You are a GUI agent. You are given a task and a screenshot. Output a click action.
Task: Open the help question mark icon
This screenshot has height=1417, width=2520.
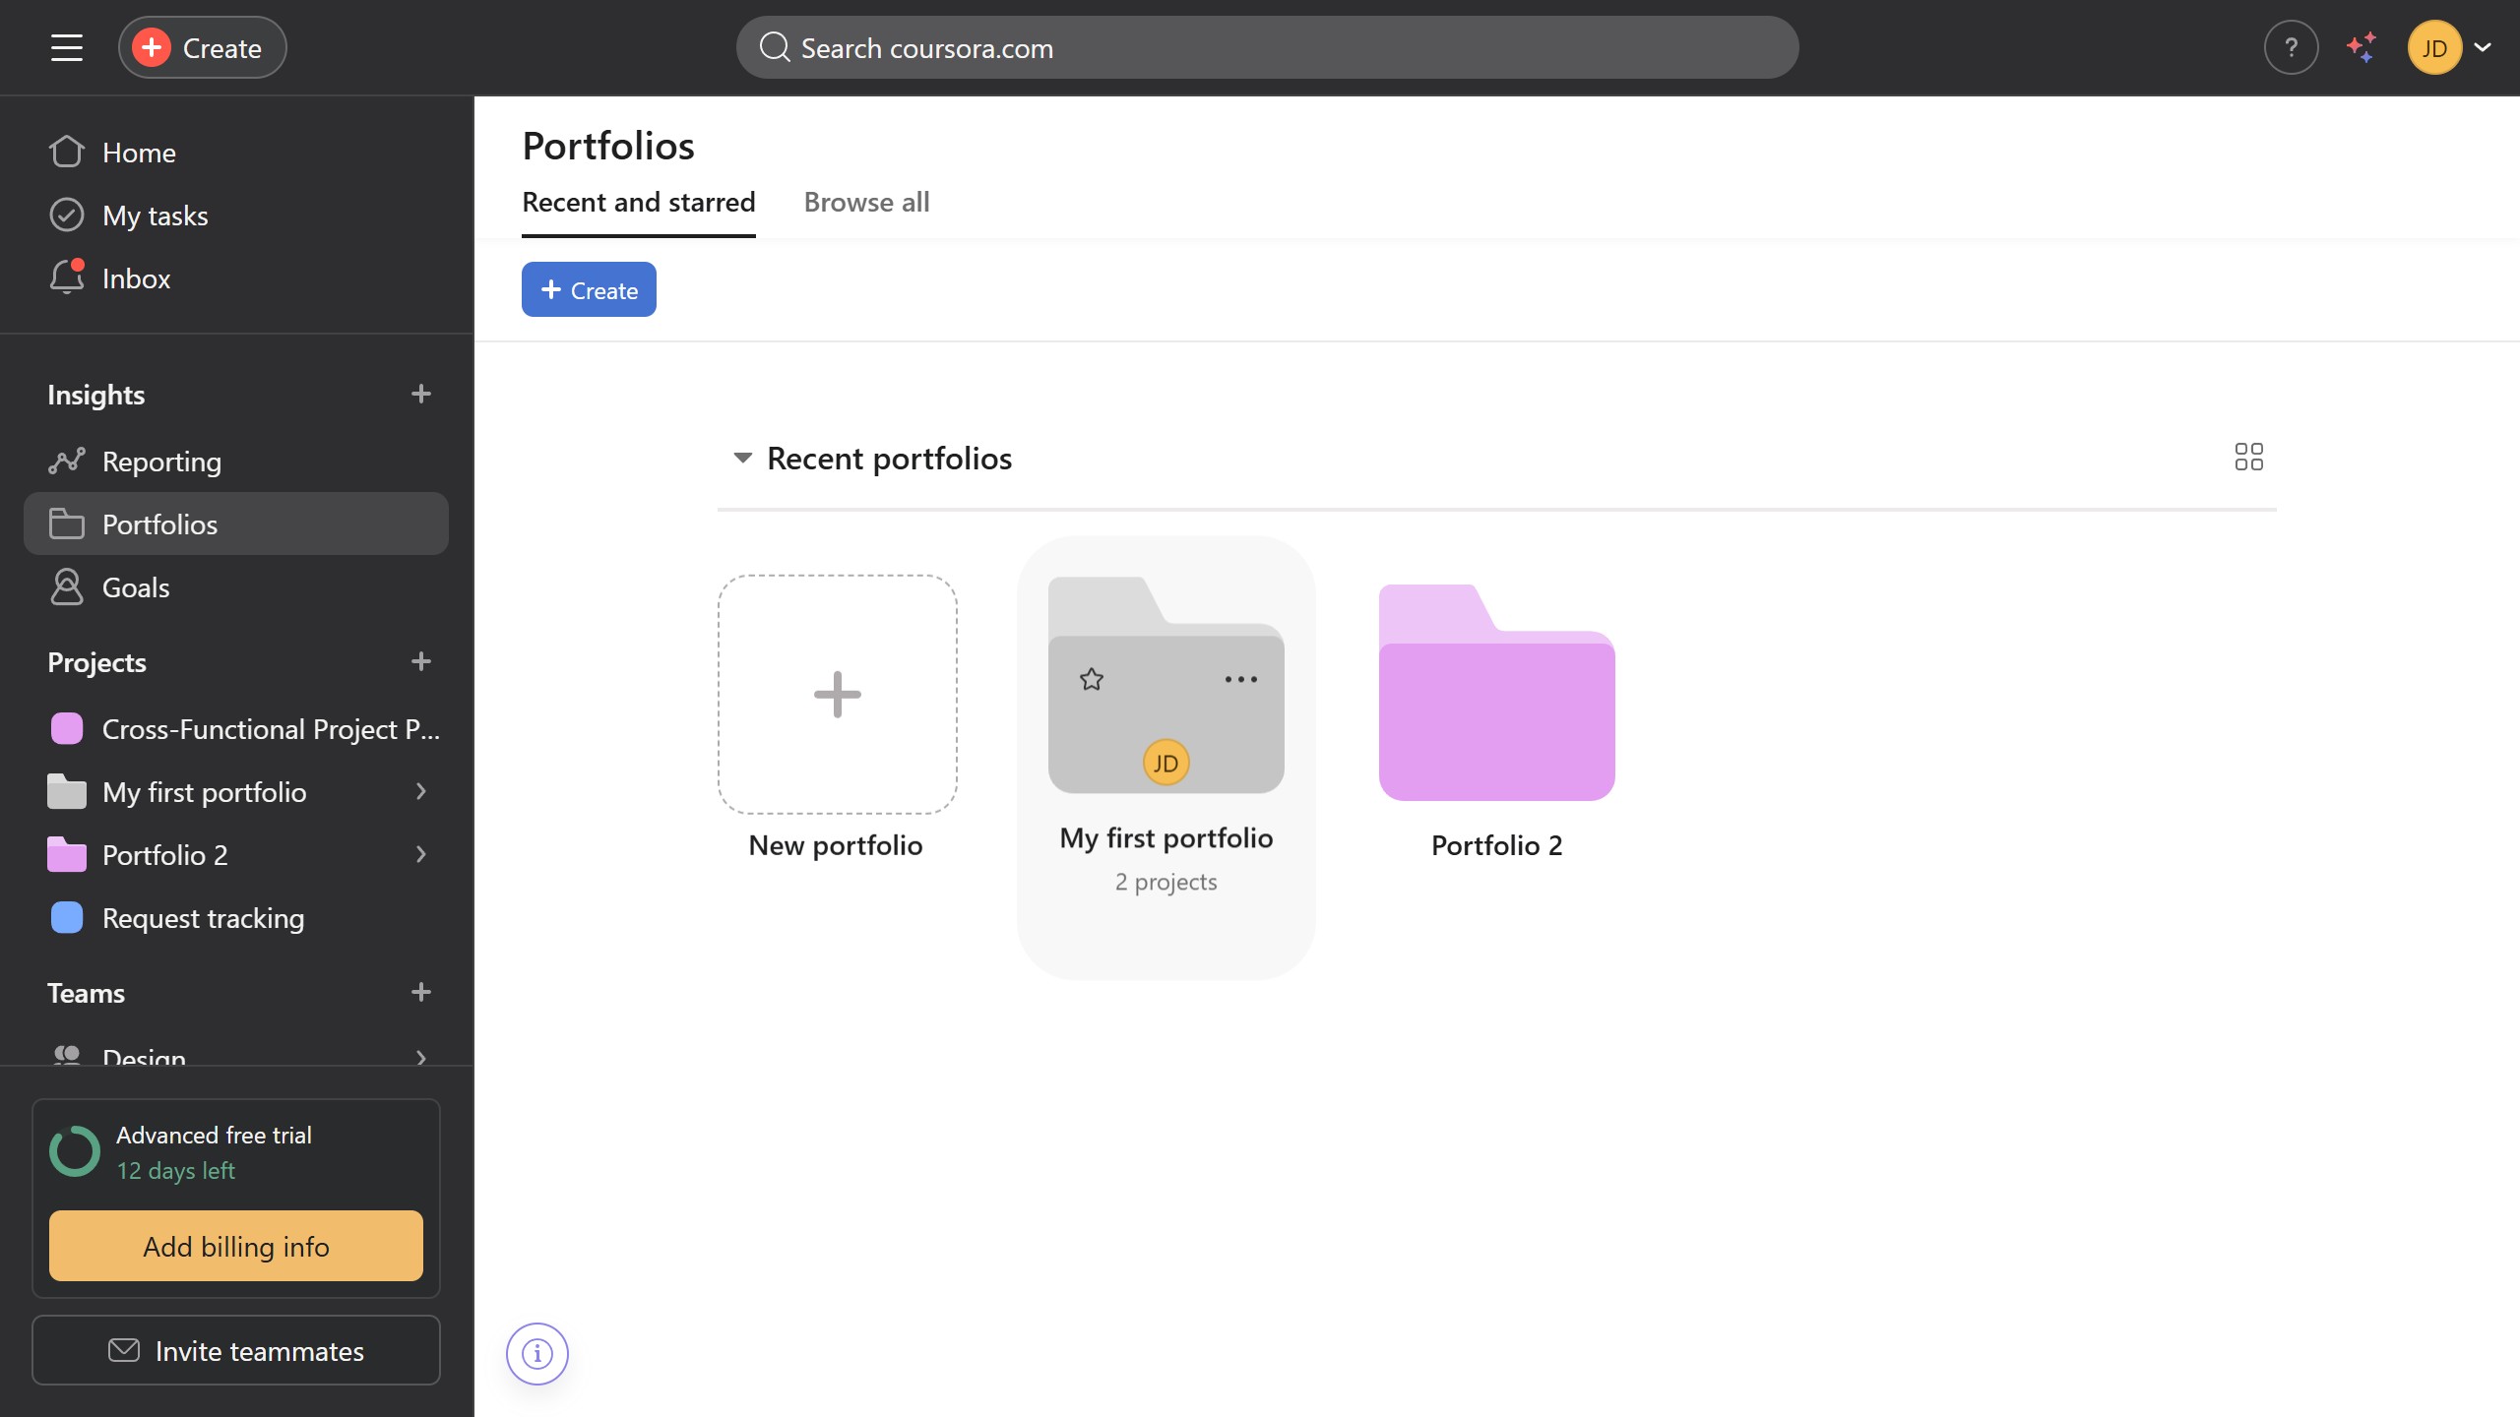click(x=2291, y=47)
